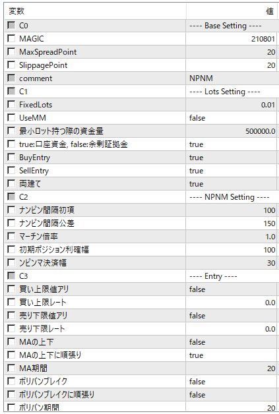Toggle the FixedLots checkbox
Viewport: 279px width, 414px height.
coord(11,105)
